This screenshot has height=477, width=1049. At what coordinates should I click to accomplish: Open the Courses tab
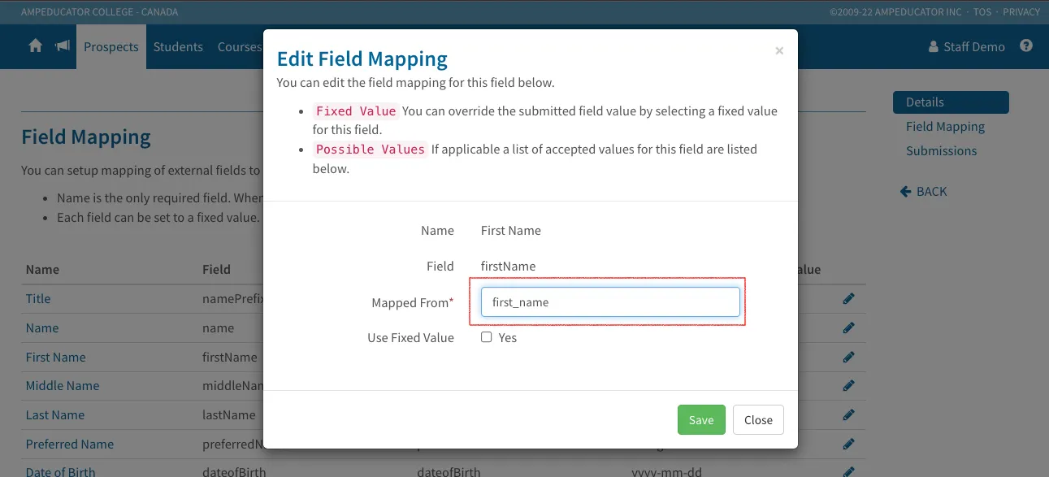point(239,46)
